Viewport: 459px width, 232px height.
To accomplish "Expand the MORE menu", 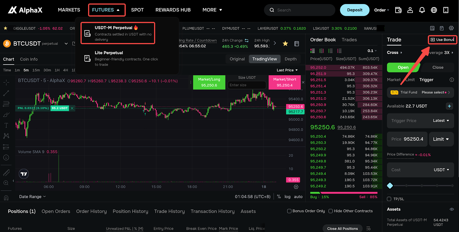I will (212, 10).
